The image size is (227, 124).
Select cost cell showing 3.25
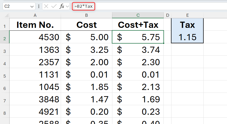tap(86, 49)
